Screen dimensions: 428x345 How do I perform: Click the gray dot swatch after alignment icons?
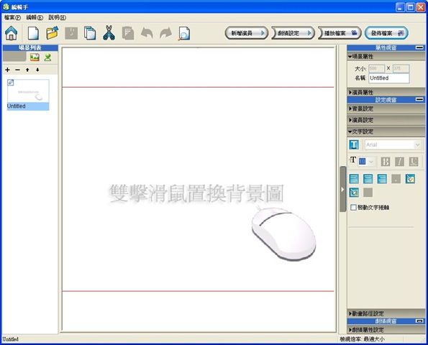pyautogui.click(x=396, y=179)
